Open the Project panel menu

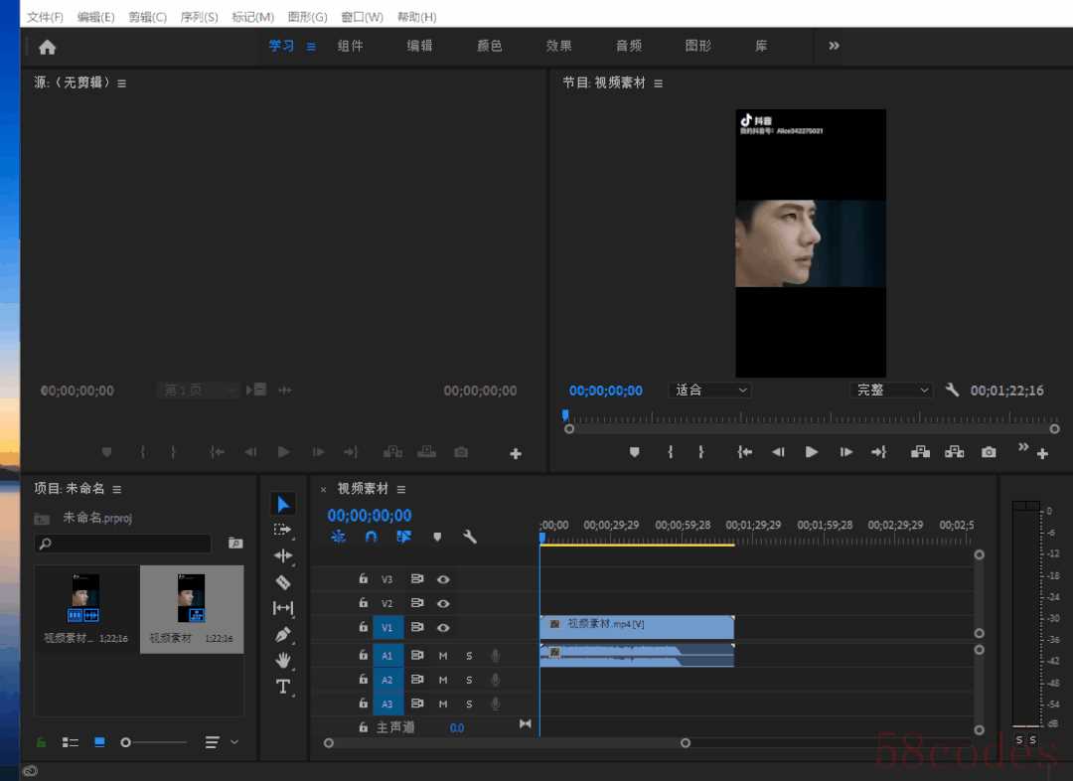click(x=117, y=490)
